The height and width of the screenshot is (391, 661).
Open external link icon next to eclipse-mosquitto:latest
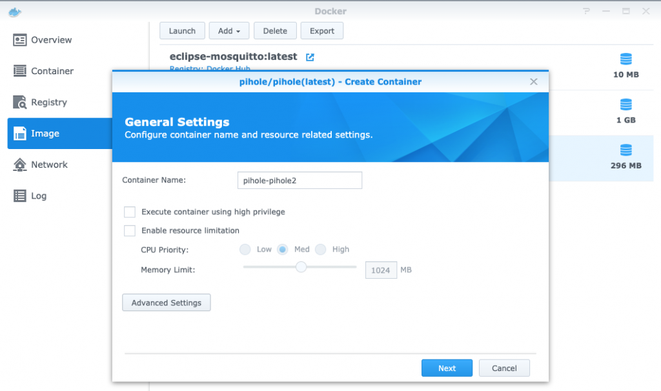[x=310, y=57]
